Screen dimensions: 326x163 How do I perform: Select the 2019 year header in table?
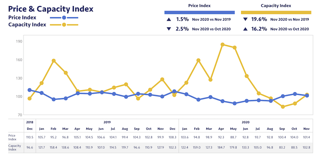tap(107, 122)
